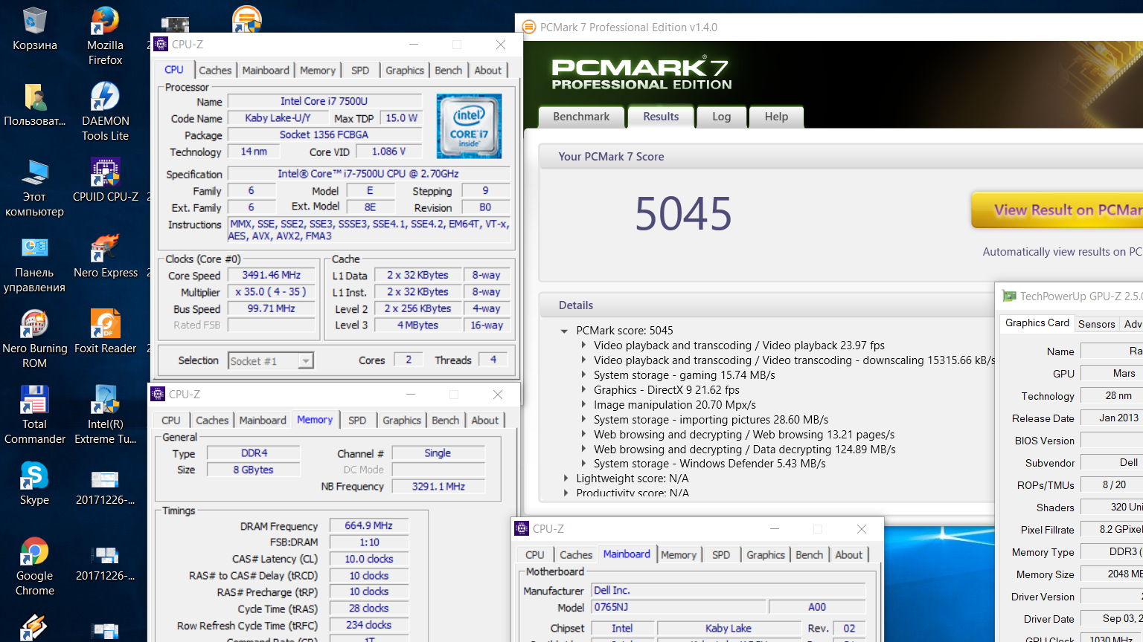Image resolution: width=1143 pixels, height=642 pixels.
Task: Expand System storage - gaming 15.74 MB/s row
Action: [583, 375]
